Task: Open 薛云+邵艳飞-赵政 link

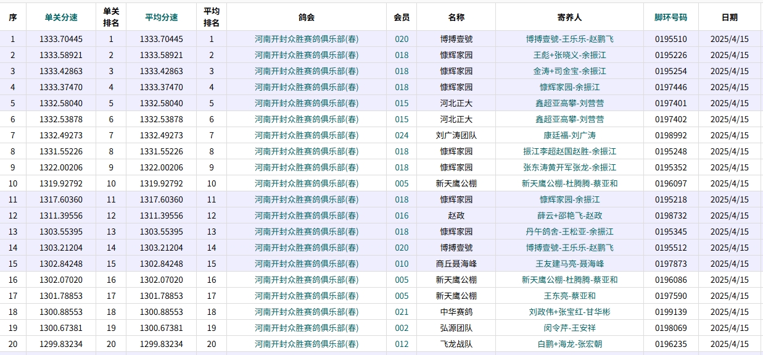Action: 569,215
